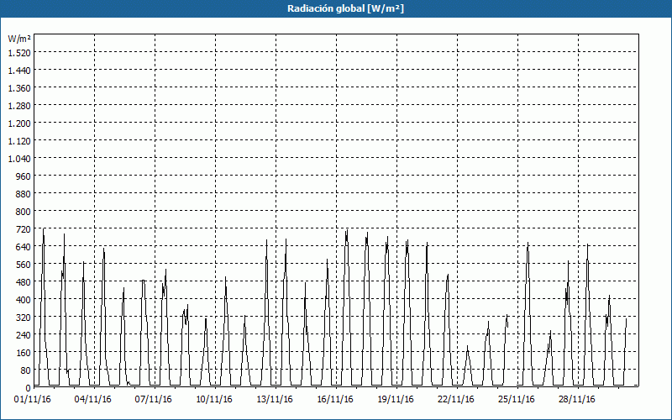Click the 1.520 y-axis value
The image size is (672, 420).
tap(19, 52)
